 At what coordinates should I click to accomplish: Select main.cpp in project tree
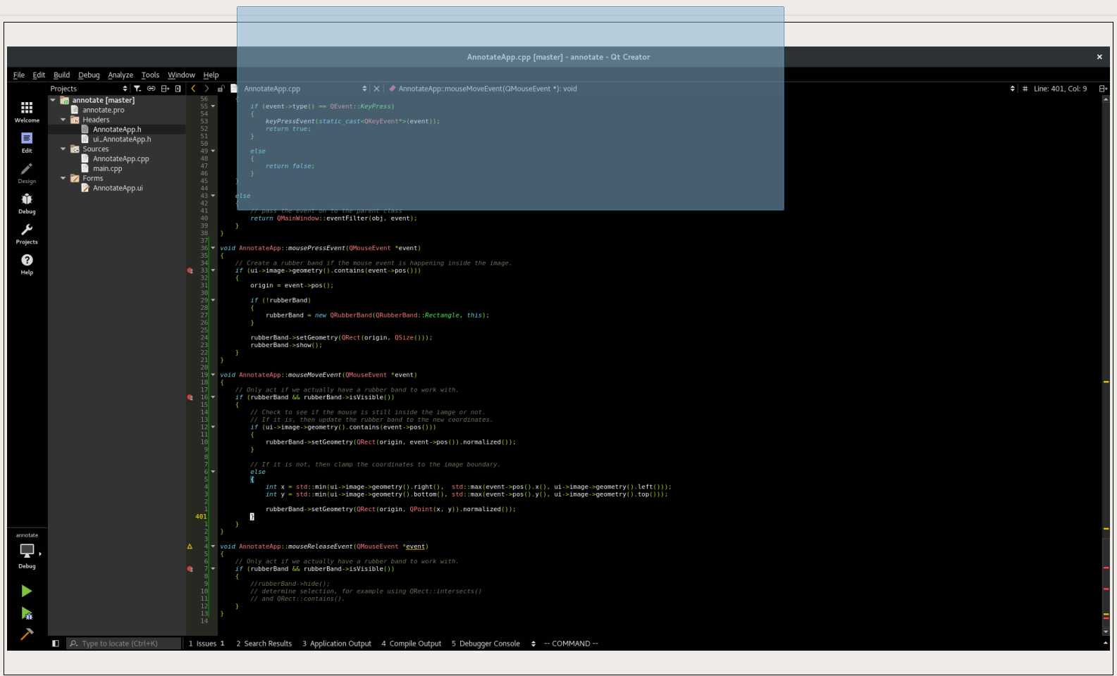point(108,168)
